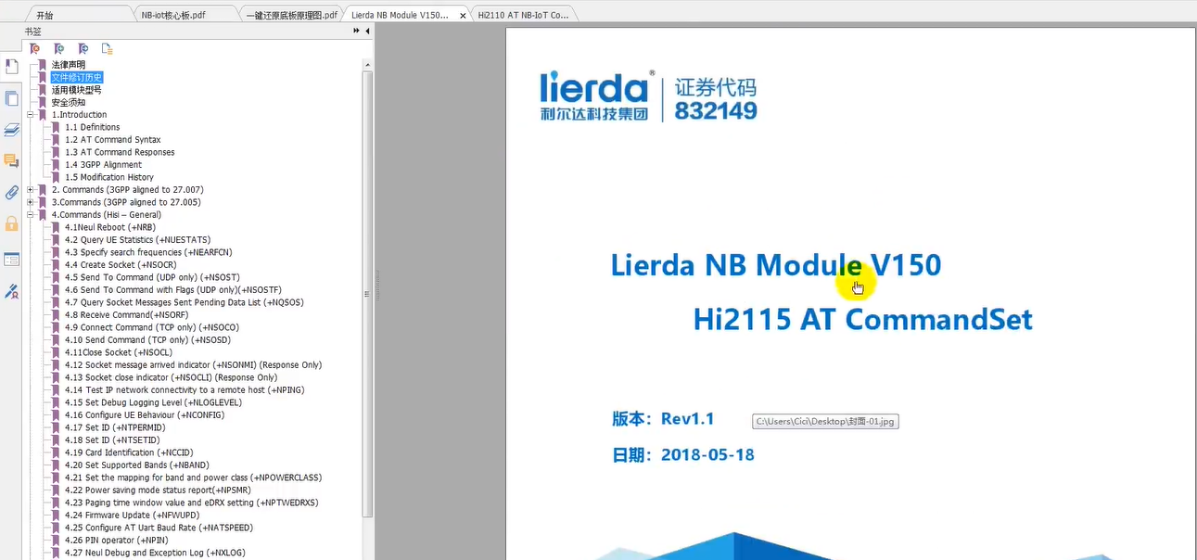Collapse the 1.Introduction bookmark node
The width and height of the screenshot is (1197, 560).
31,115
